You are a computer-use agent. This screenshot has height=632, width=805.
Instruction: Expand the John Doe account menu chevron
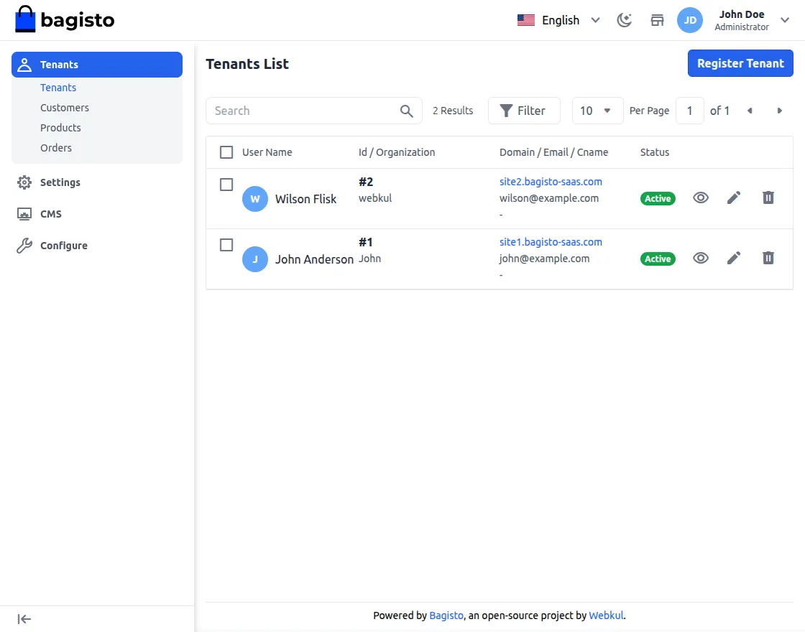tap(784, 20)
